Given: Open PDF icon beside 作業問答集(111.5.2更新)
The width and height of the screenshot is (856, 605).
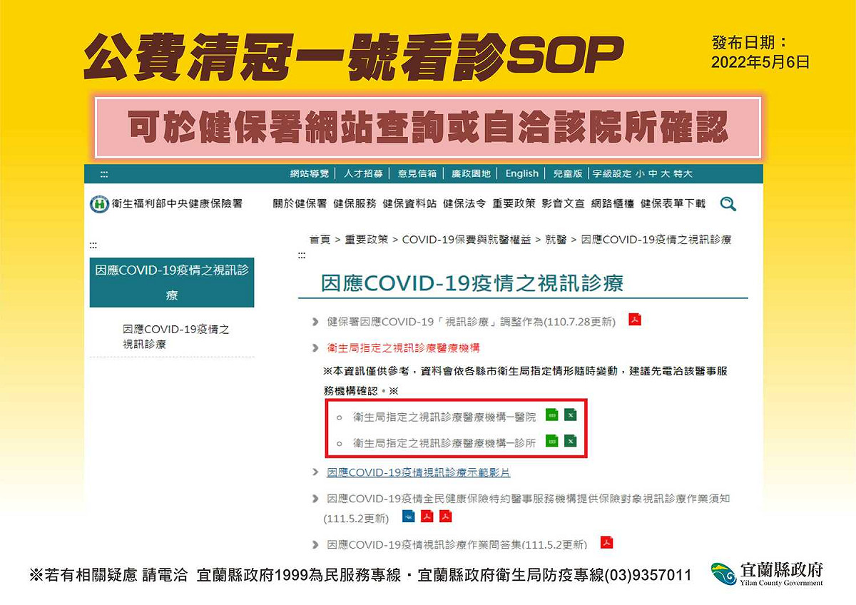Looking at the screenshot, I should [606, 543].
